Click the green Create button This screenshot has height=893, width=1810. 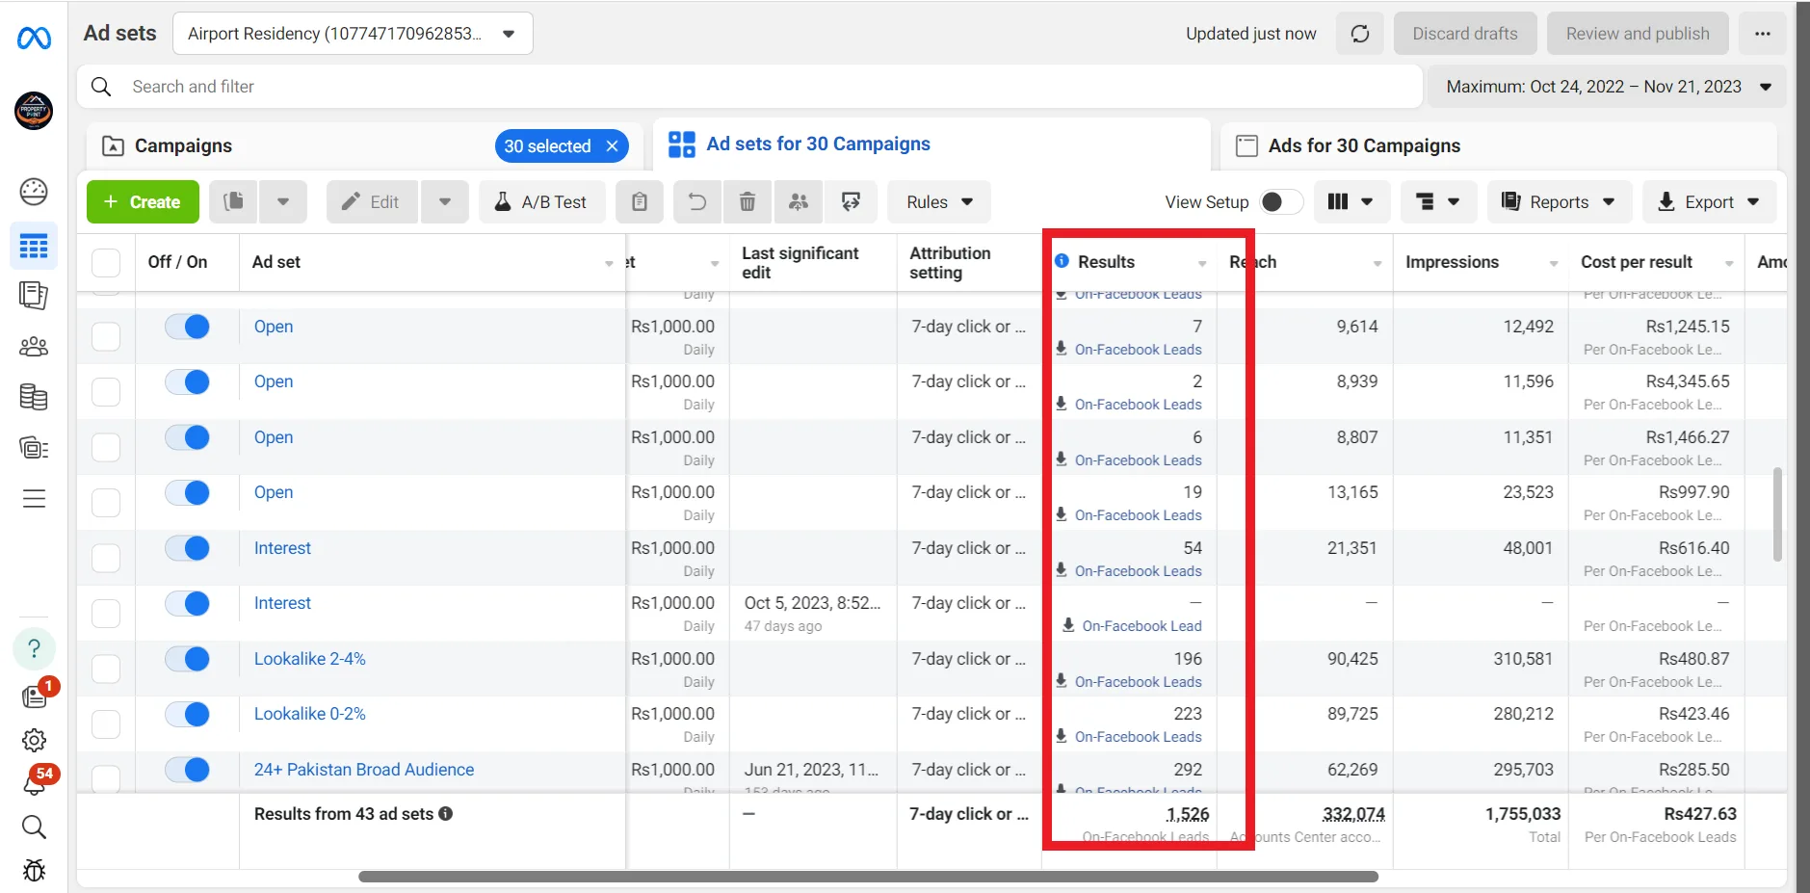[143, 202]
